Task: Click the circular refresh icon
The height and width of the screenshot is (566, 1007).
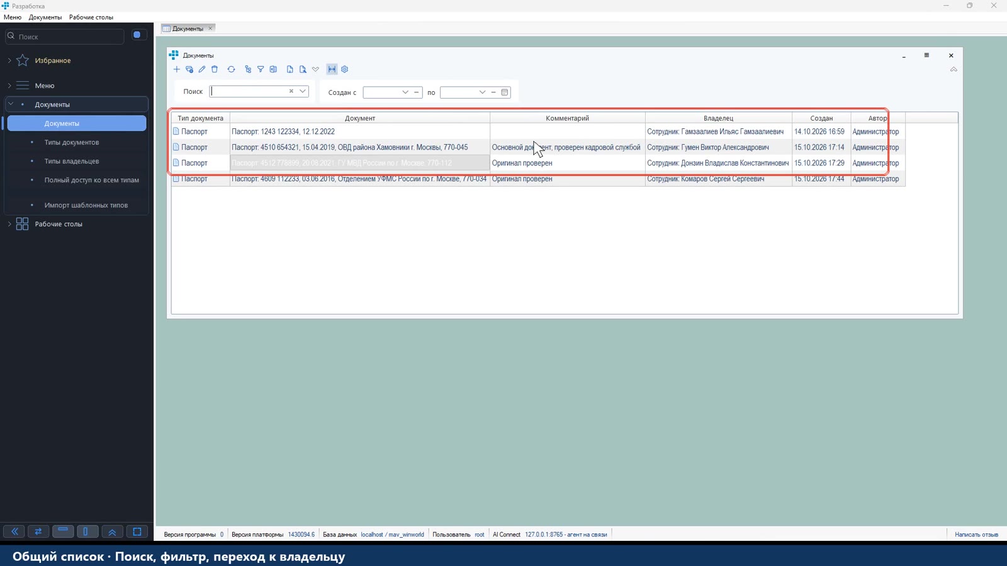Action: pyautogui.click(x=231, y=69)
